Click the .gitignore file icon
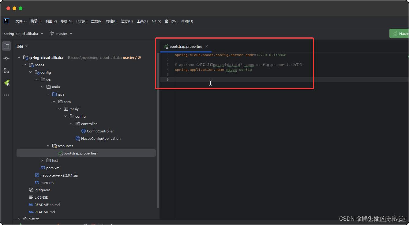Screen dimensions: 409x225 point(31,190)
